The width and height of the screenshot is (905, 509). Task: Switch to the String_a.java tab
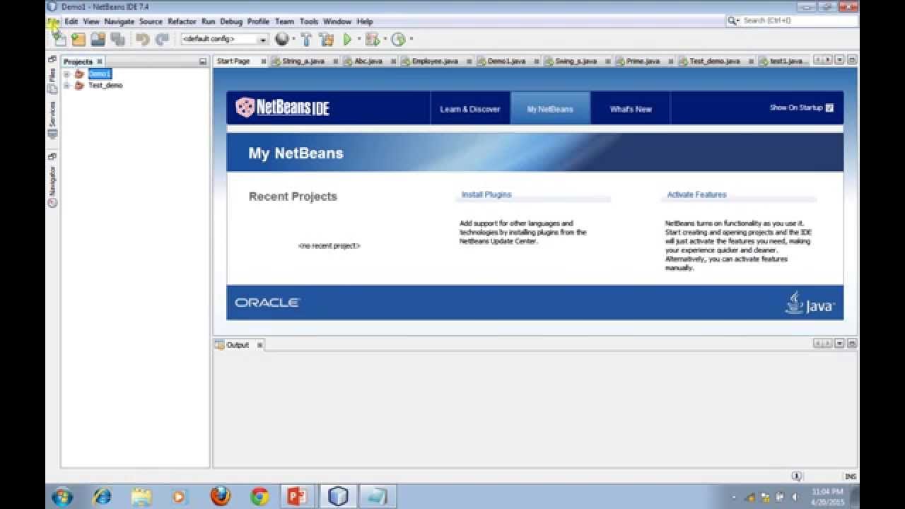[x=303, y=62]
